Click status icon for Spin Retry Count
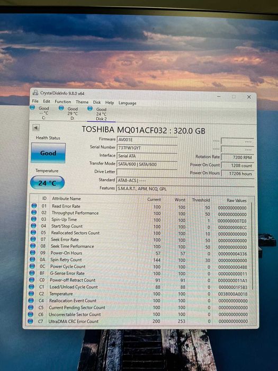The image size is (278, 371). tap(32, 259)
